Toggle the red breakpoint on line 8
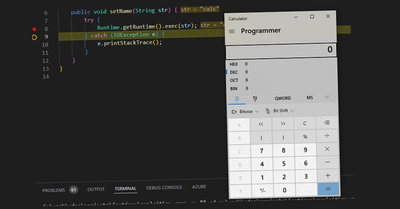Screen dimensions: 400x209 (x=34, y=29)
